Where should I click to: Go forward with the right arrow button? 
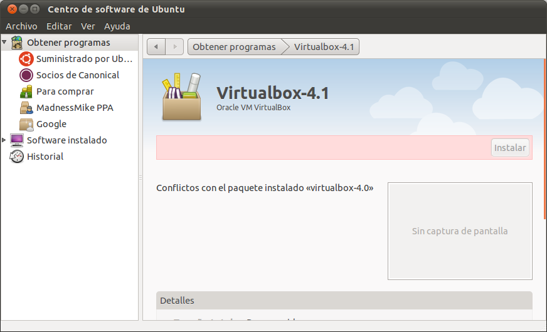click(x=175, y=47)
